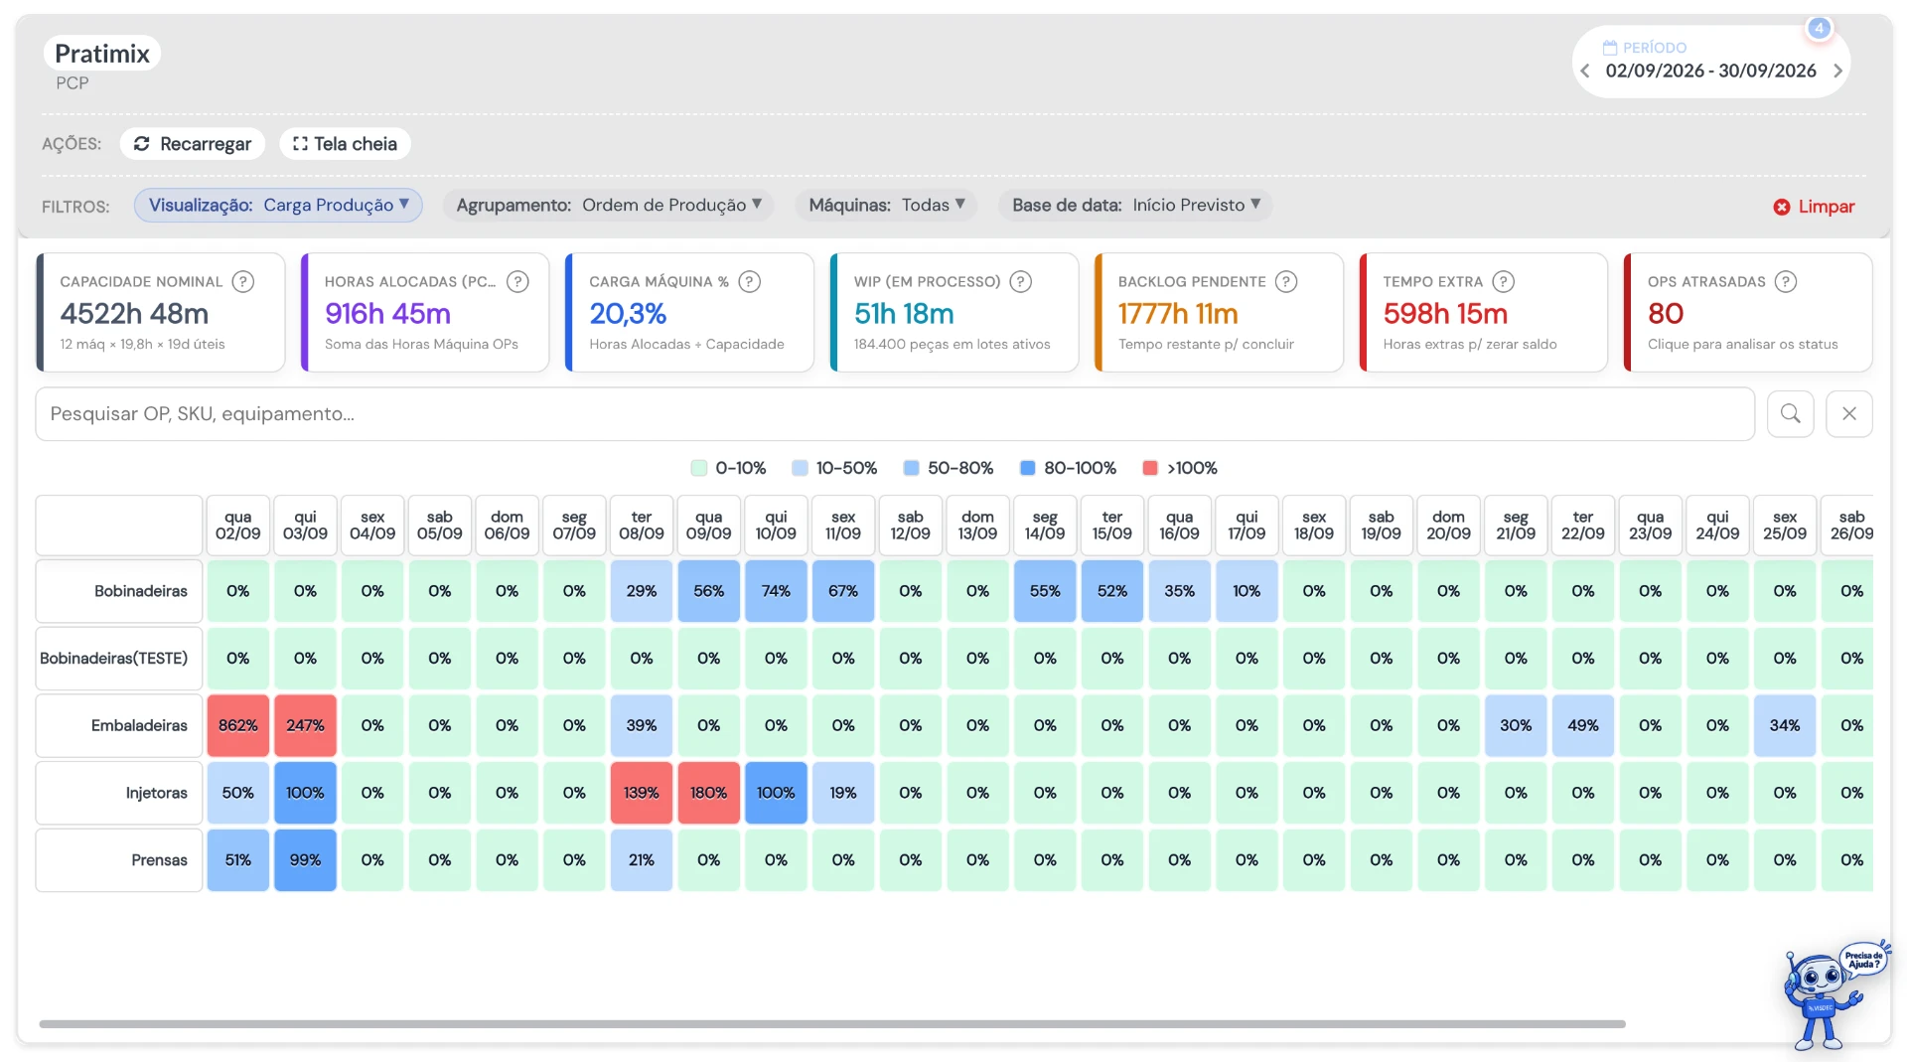Click the Prensas row header
Viewport: 1907px width, 1062px height.
[119, 860]
